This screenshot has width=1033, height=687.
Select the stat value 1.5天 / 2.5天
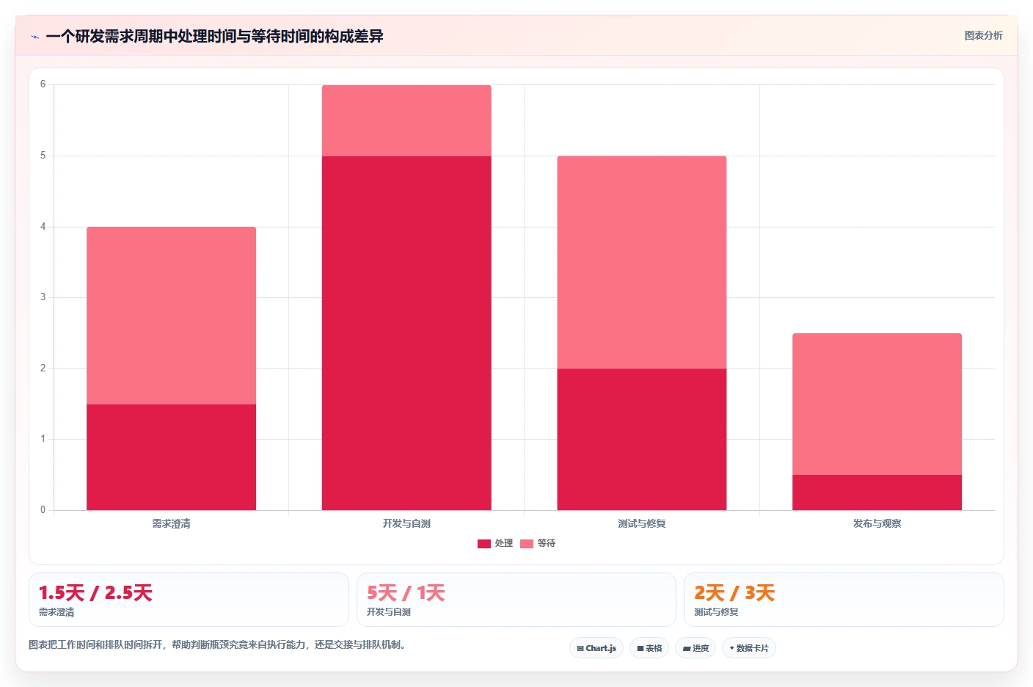[x=95, y=593]
